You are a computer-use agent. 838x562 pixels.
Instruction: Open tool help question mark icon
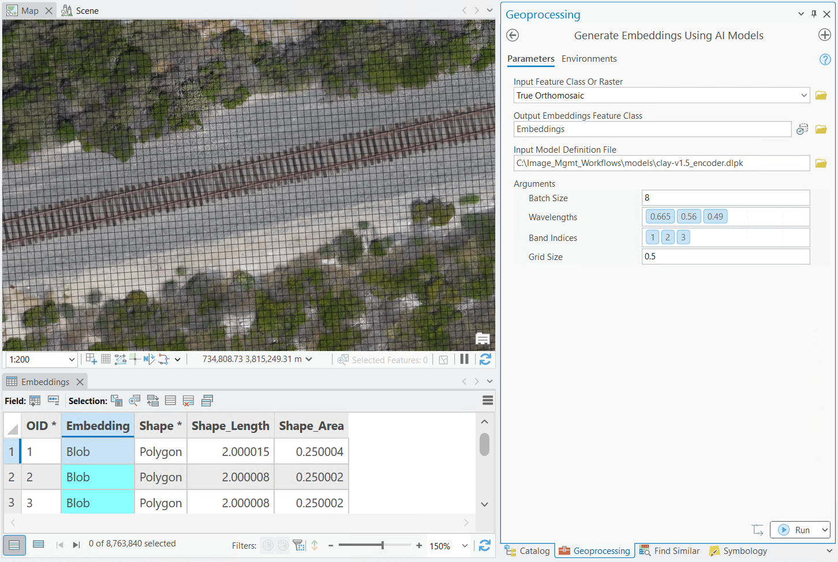click(825, 59)
